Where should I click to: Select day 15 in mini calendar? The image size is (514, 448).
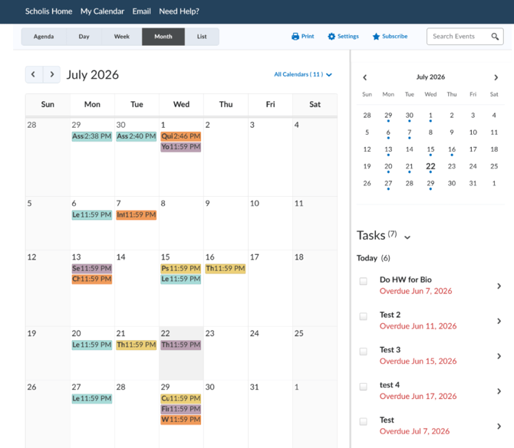430,149
